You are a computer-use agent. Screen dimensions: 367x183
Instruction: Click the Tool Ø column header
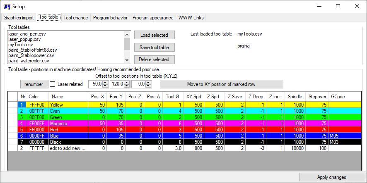click(172, 96)
